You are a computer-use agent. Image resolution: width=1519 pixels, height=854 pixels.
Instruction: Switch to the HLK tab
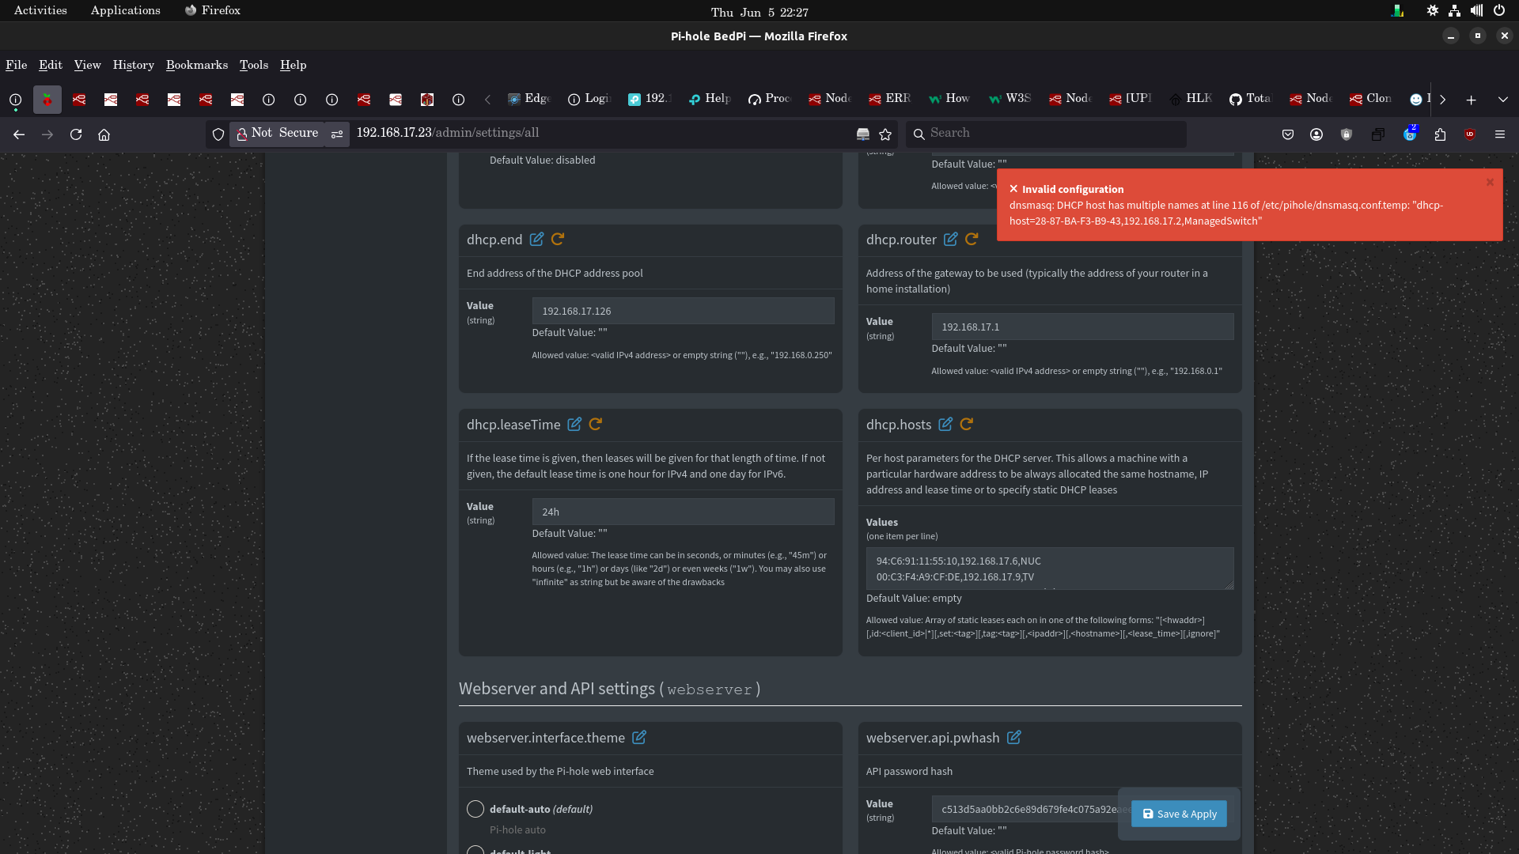coord(1191,99)
